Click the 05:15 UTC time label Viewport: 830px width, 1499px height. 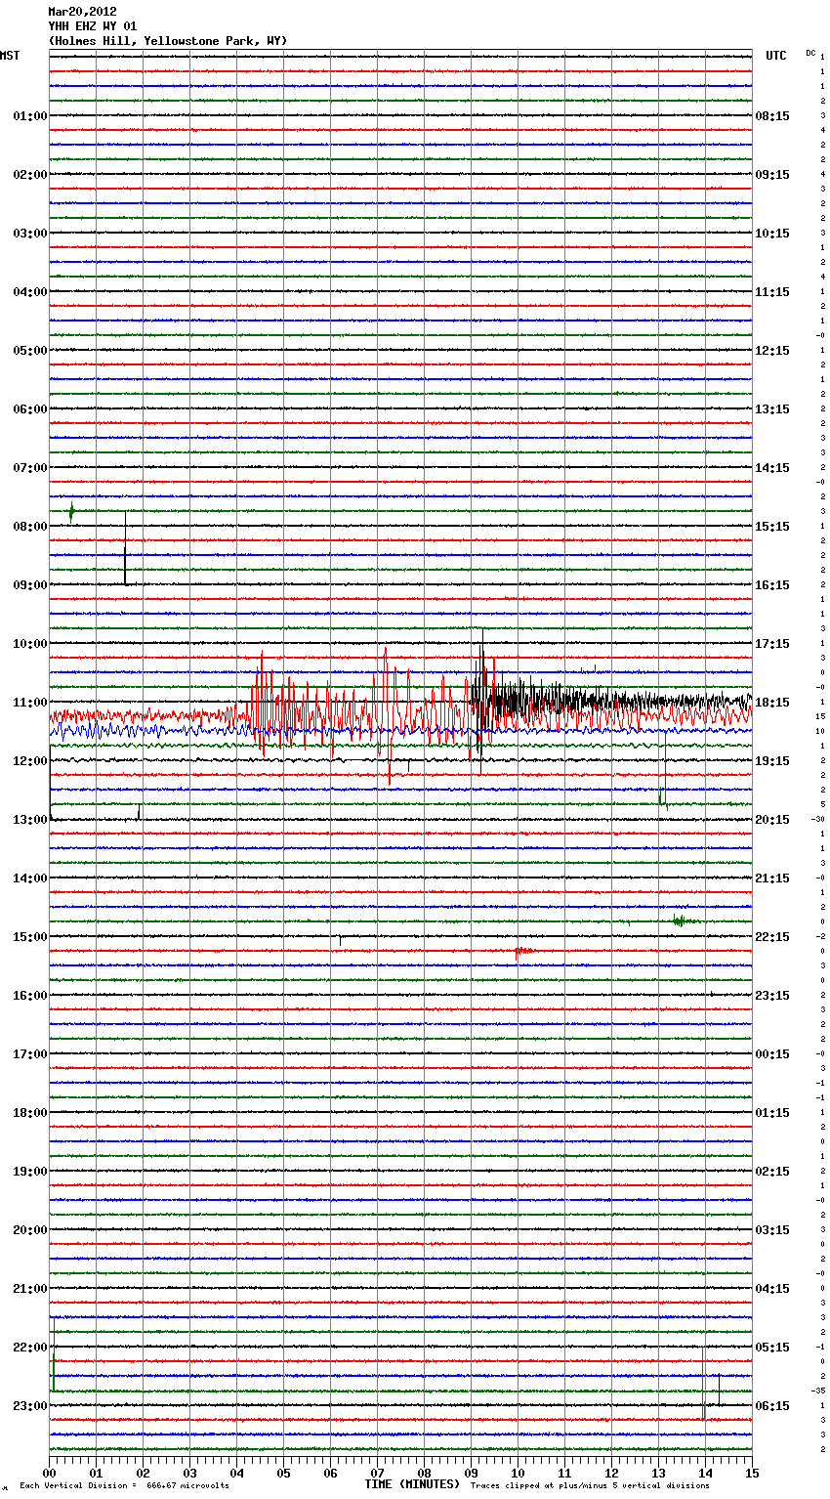[x=772, y=1348]
